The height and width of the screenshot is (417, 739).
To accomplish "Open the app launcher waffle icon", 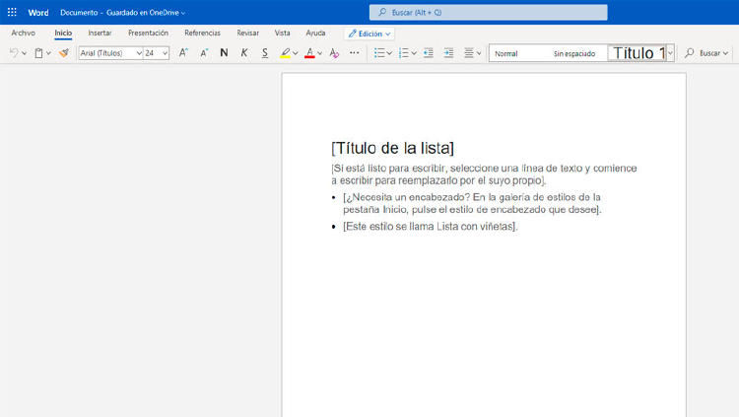I will [x=12, y=12].
